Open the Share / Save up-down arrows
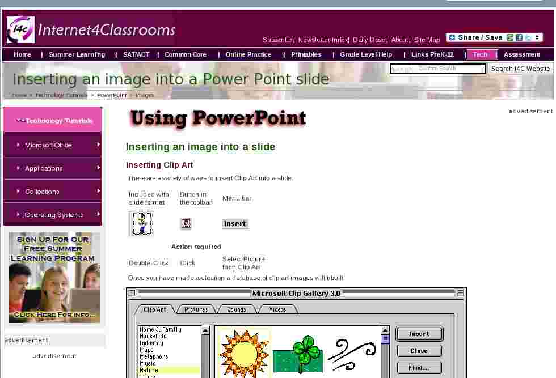556x378 pixels. (537, 37)
